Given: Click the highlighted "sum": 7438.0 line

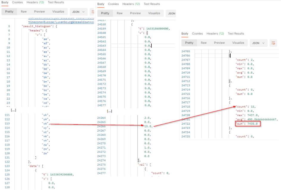Looking at the screenshot, I should pyautogui.click(x=248, y=124).
